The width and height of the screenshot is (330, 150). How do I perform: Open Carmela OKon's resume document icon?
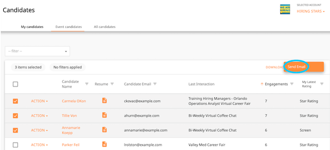pos(105,101)
